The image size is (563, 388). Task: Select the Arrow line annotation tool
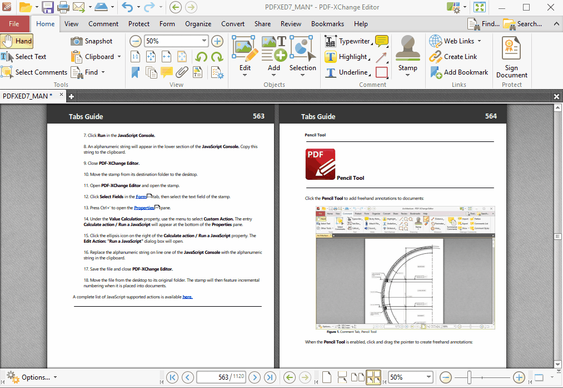pyautogui.click(x=382, y=57)
